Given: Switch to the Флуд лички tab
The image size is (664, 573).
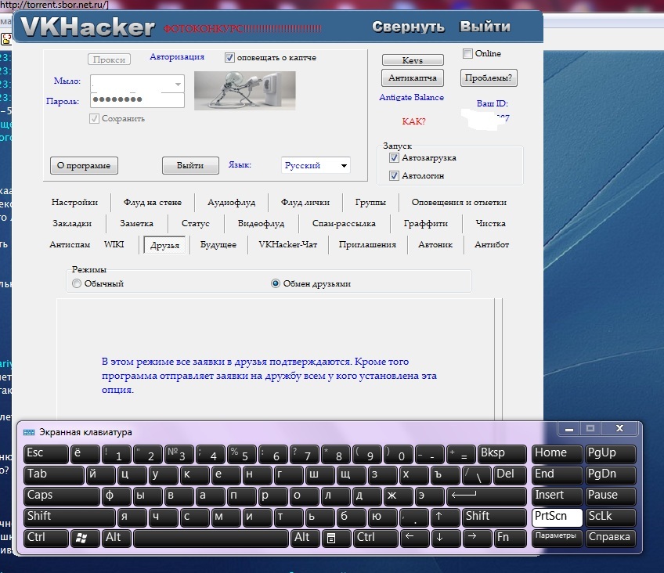Looking at the screenshot, I should tap(305, 202).
